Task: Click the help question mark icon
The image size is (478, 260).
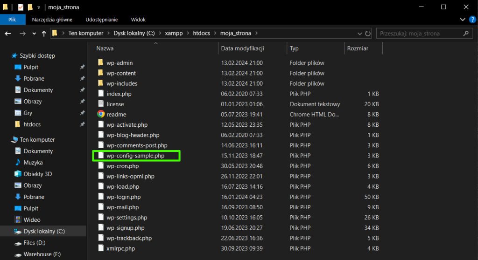Action: (x=471, y=20)
